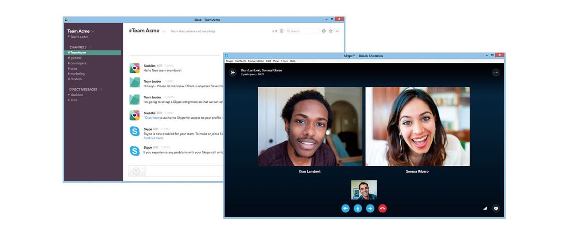
Task: Click Team Leader avatar on 'Hi Guys' message
Action: pyautogui.click(x=134, y=82)
